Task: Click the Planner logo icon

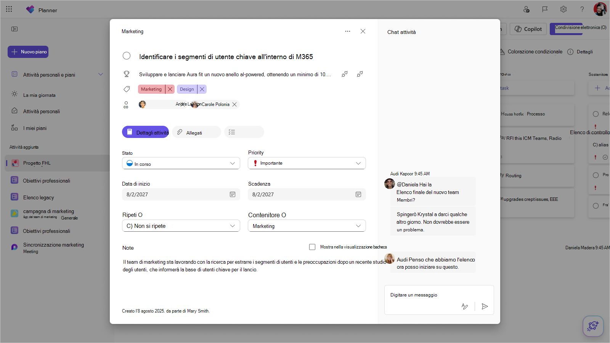Action: pos(30,10)
